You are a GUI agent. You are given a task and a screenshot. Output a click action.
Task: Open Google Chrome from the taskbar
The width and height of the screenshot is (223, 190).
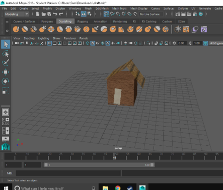[118, 188]
